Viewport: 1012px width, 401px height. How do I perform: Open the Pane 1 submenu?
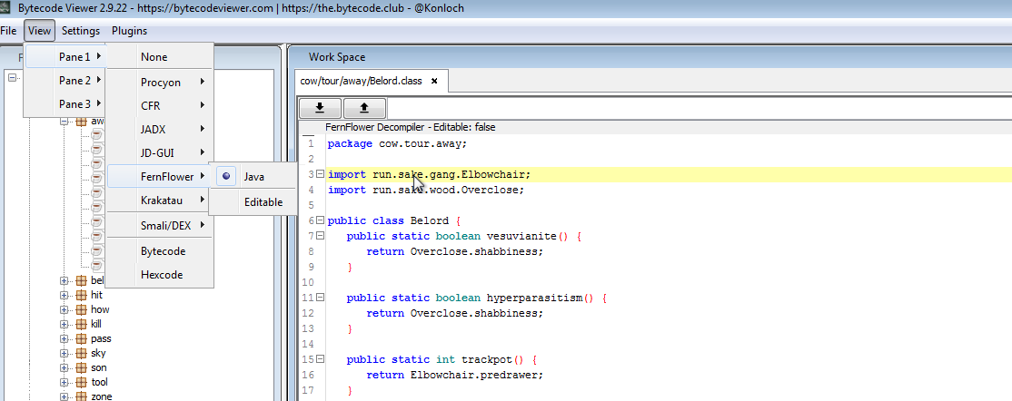(64, 57)
